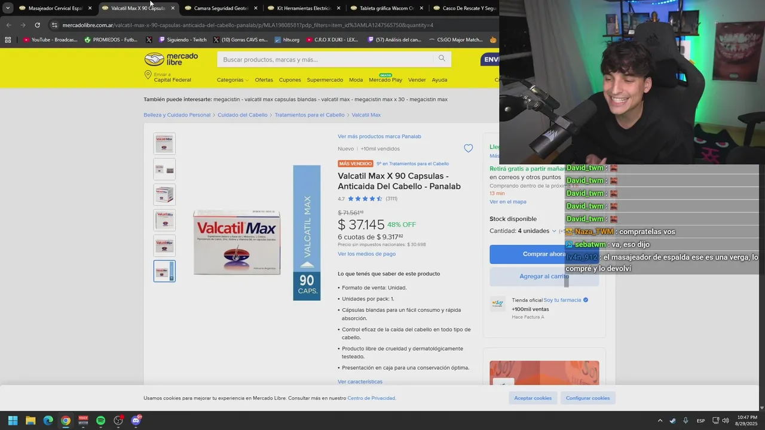Open the PROMIEDOS - Futb... bookmark

pyautogui.click(x=111, y=40)
